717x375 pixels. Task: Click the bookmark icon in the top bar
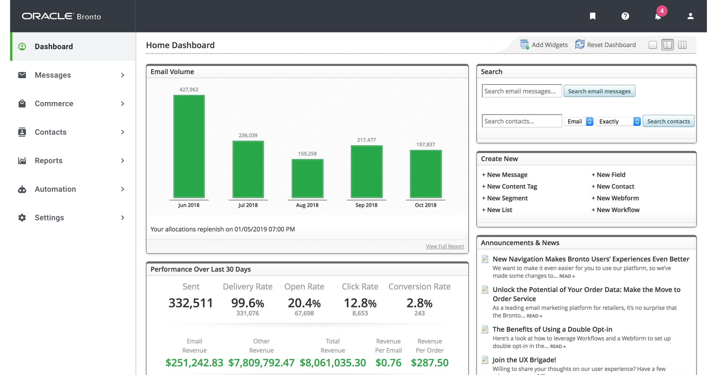coord(592,16)
